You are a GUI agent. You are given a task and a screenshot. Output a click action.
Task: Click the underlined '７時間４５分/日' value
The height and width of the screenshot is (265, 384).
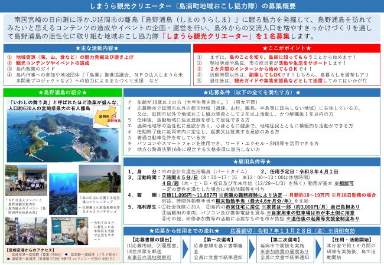[x=180, y=177]
